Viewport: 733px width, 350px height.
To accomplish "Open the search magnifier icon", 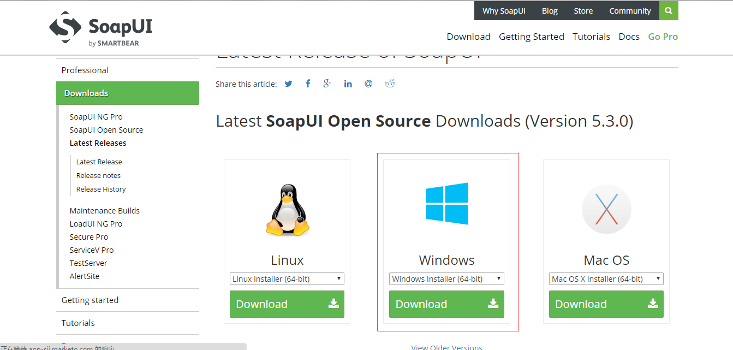I will (x=669, y=11).
